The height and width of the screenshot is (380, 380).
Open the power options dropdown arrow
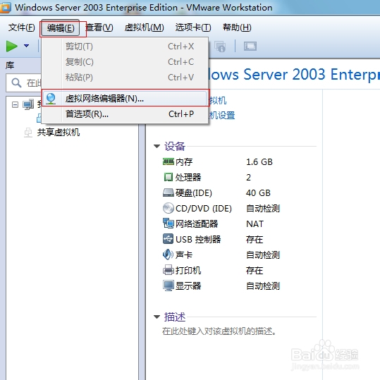26,46
